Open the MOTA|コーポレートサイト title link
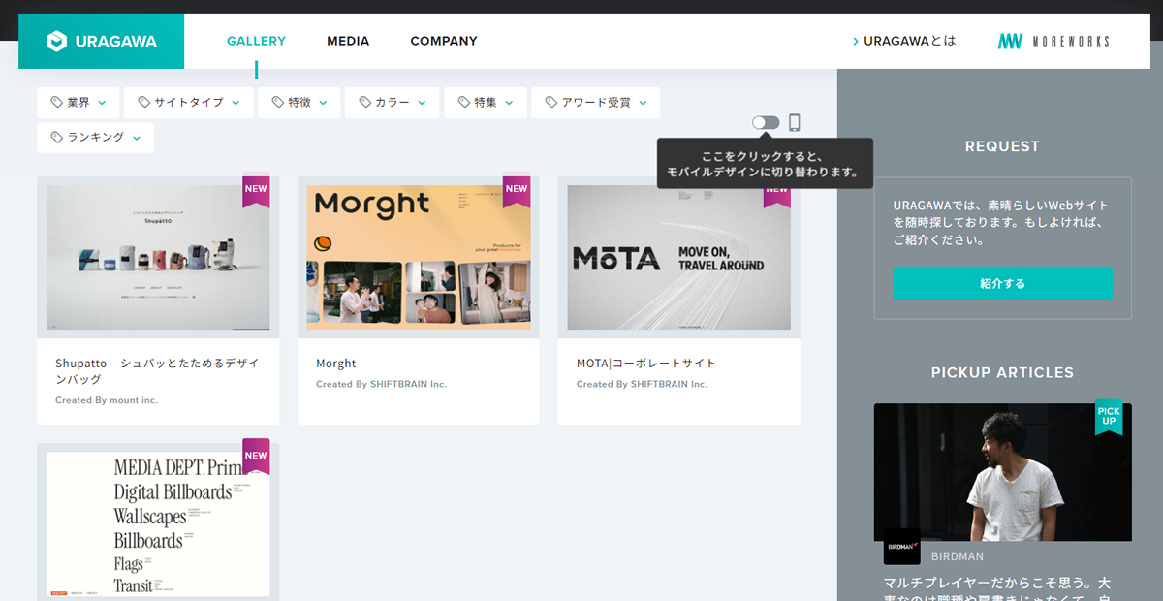Viewport: 1163px width, 601px height. (x=646, y=364)
